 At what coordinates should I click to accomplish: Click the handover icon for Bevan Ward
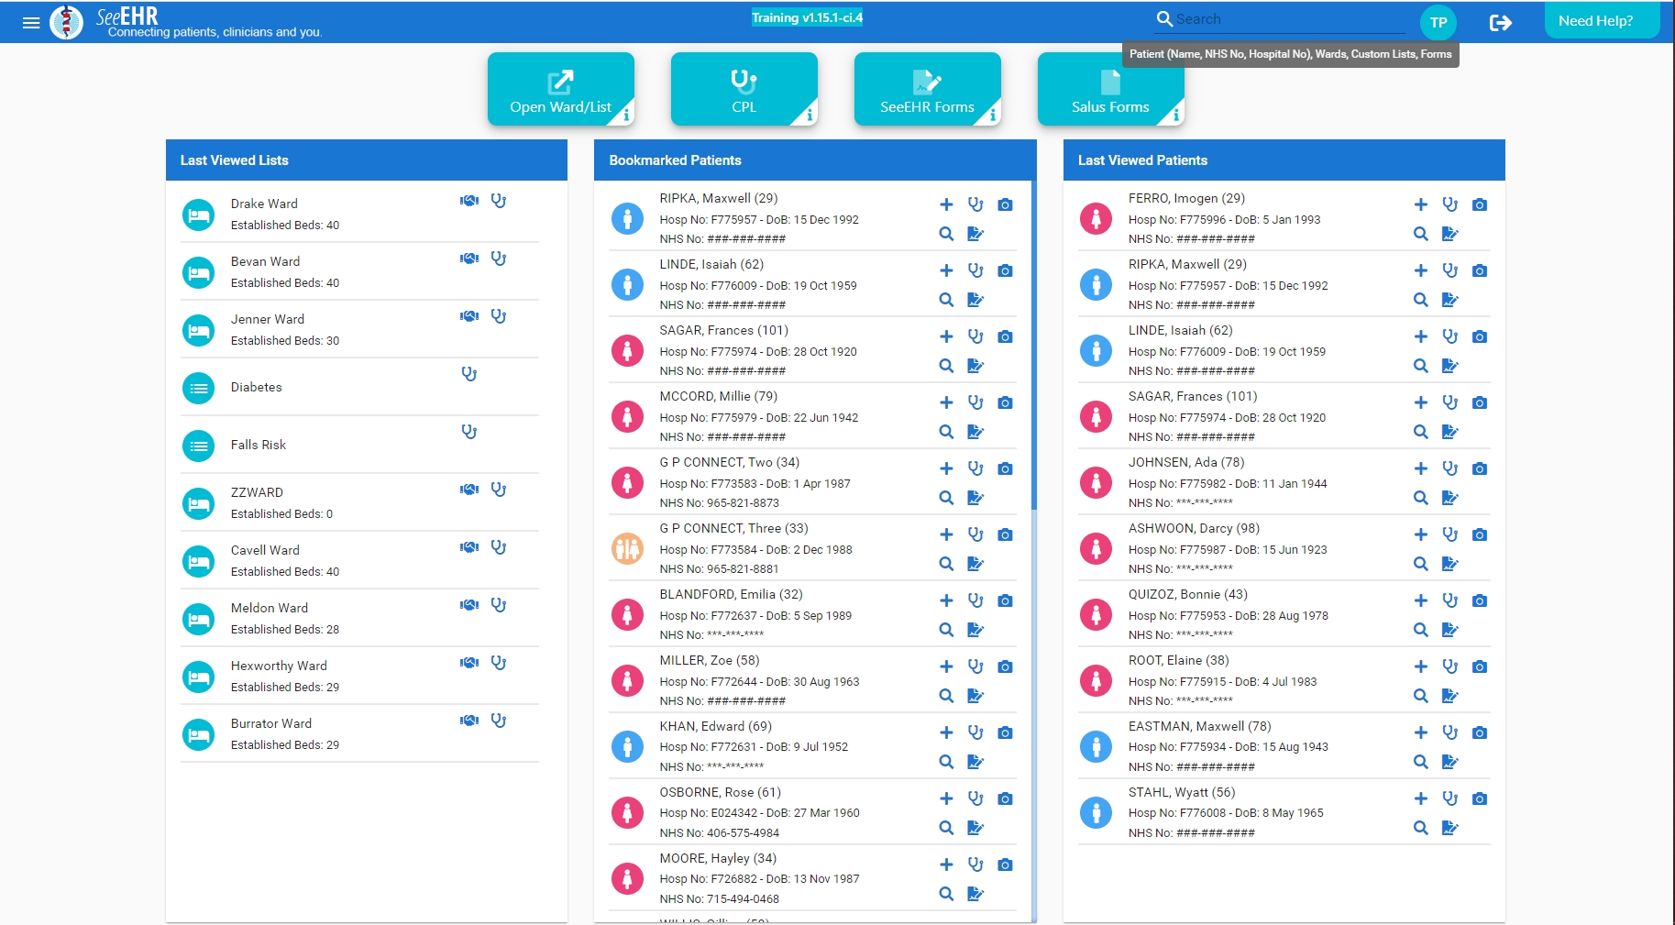469,259
